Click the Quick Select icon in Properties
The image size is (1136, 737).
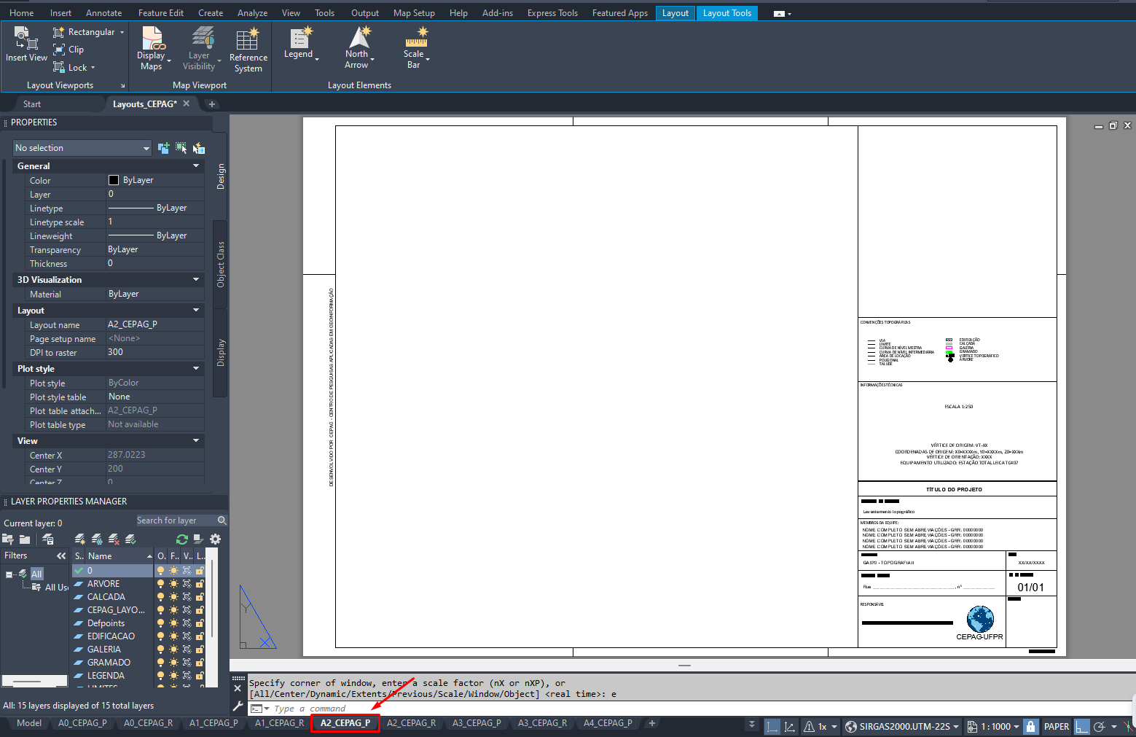(x=198, y=148)
